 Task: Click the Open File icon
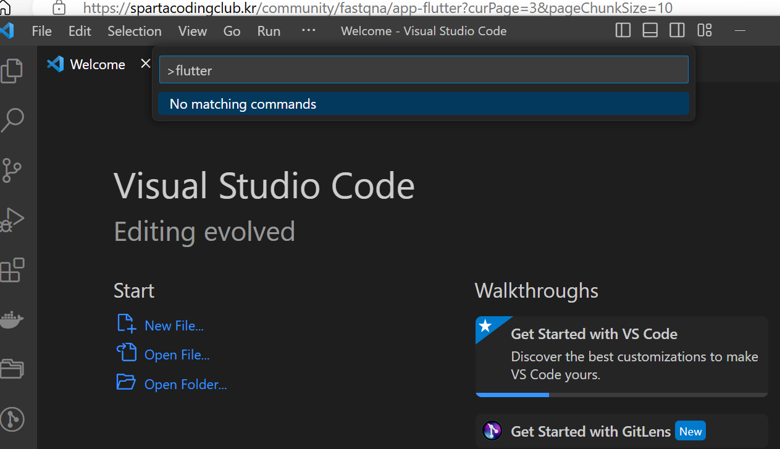[x=126, y=353]
